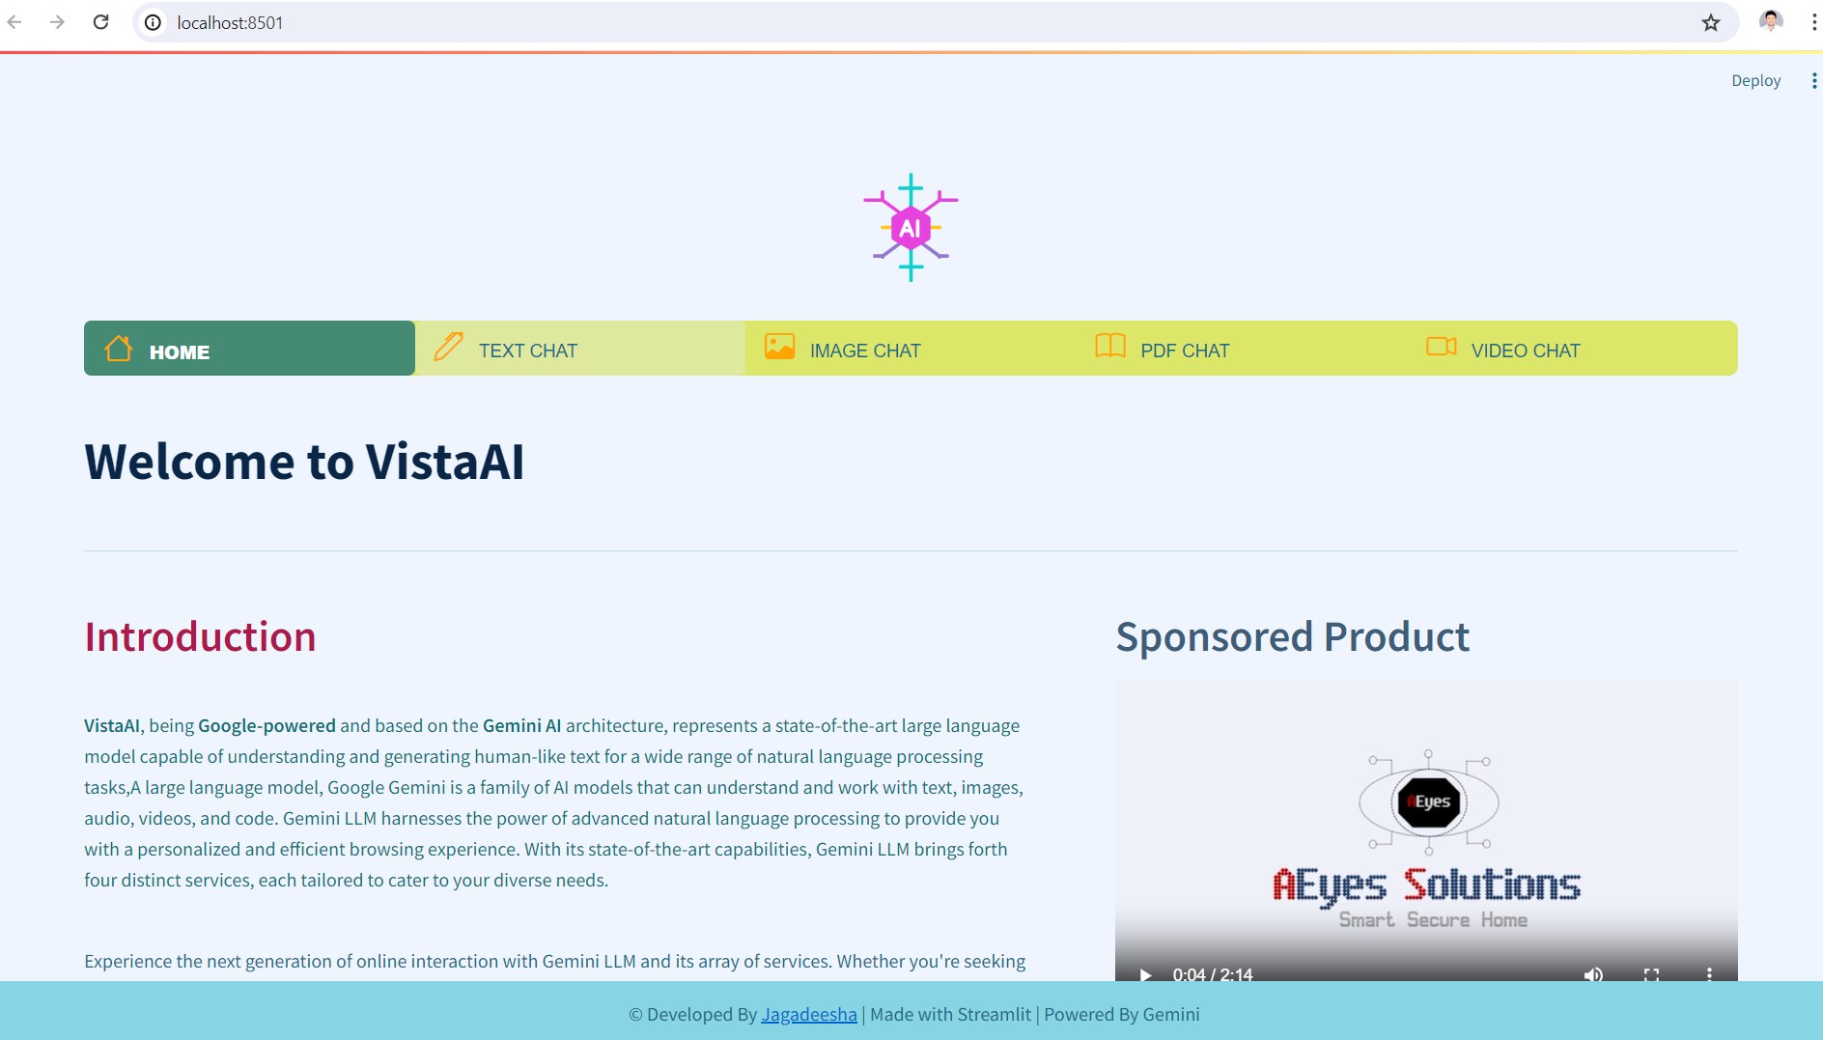Click the Introduction heading
Screen dimensions: 1823x1040
tap(200, 637)
